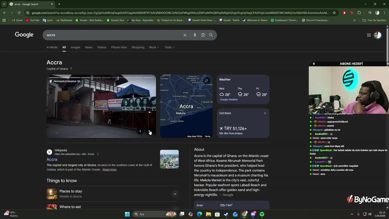Go to previous Street View photo
This screenshot has height=219, width=389.
click(x=140, y=131)
